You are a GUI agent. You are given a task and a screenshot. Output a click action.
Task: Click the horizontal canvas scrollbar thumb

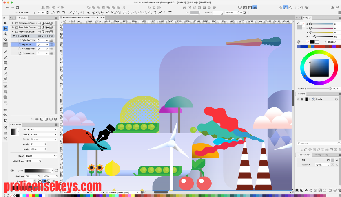(x=161, y=193)
